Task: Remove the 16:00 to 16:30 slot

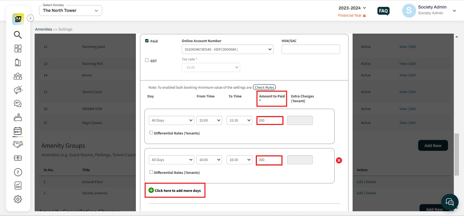Action: [x=339, y=160]
